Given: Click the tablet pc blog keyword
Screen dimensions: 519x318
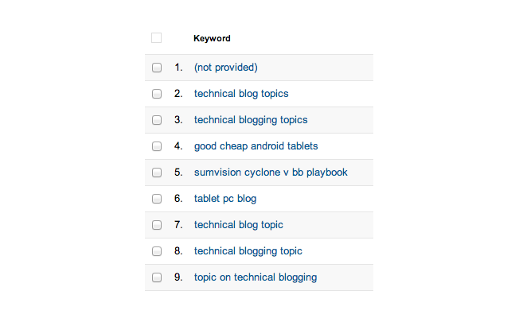Looking at the screenshot, I should pos(225,199).
